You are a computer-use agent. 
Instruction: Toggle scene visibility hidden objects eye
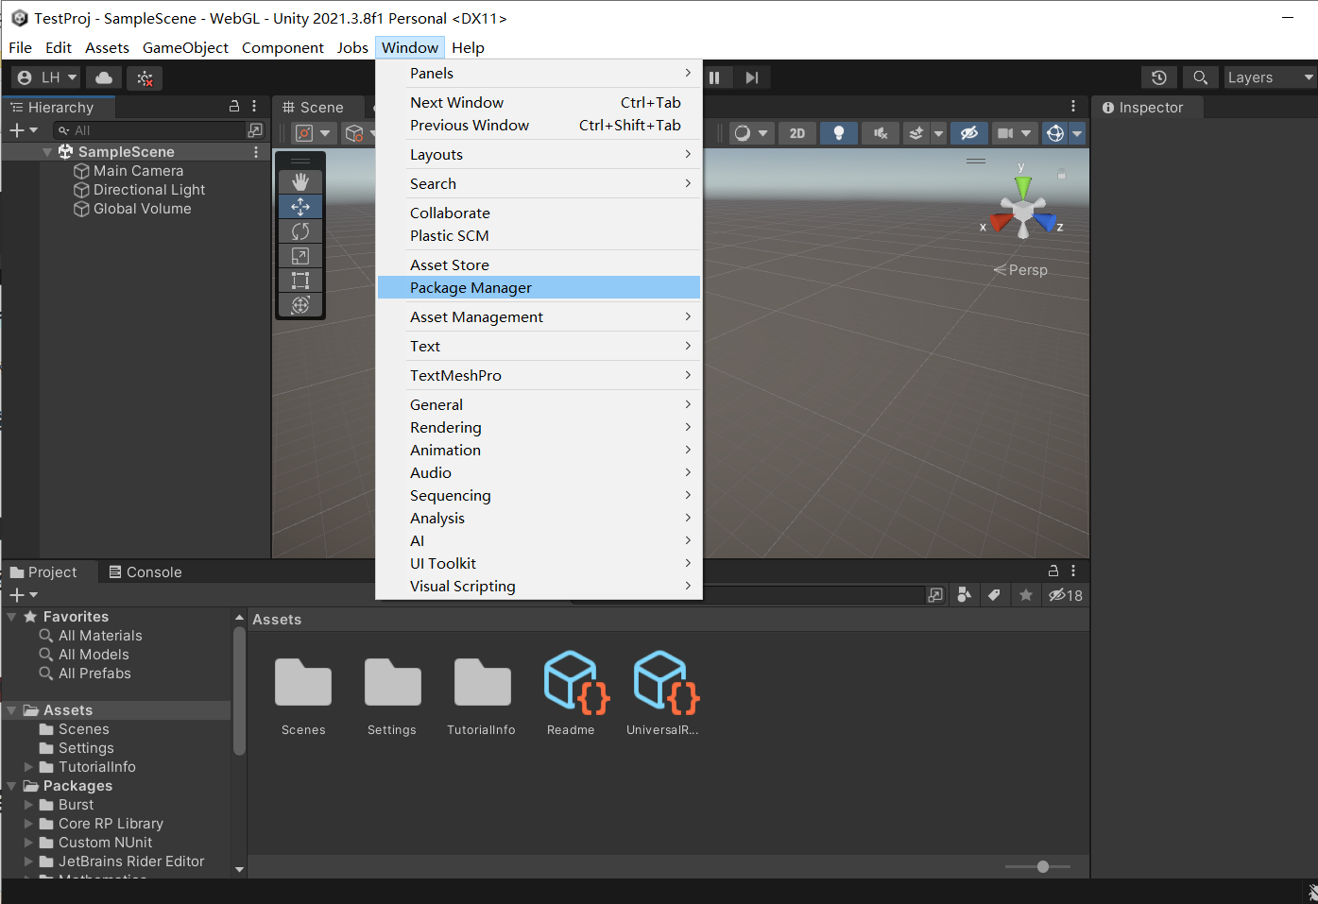pos(969,133)
